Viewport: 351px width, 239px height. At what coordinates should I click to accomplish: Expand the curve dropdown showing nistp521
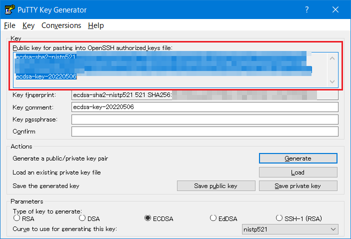coord(289,229)
